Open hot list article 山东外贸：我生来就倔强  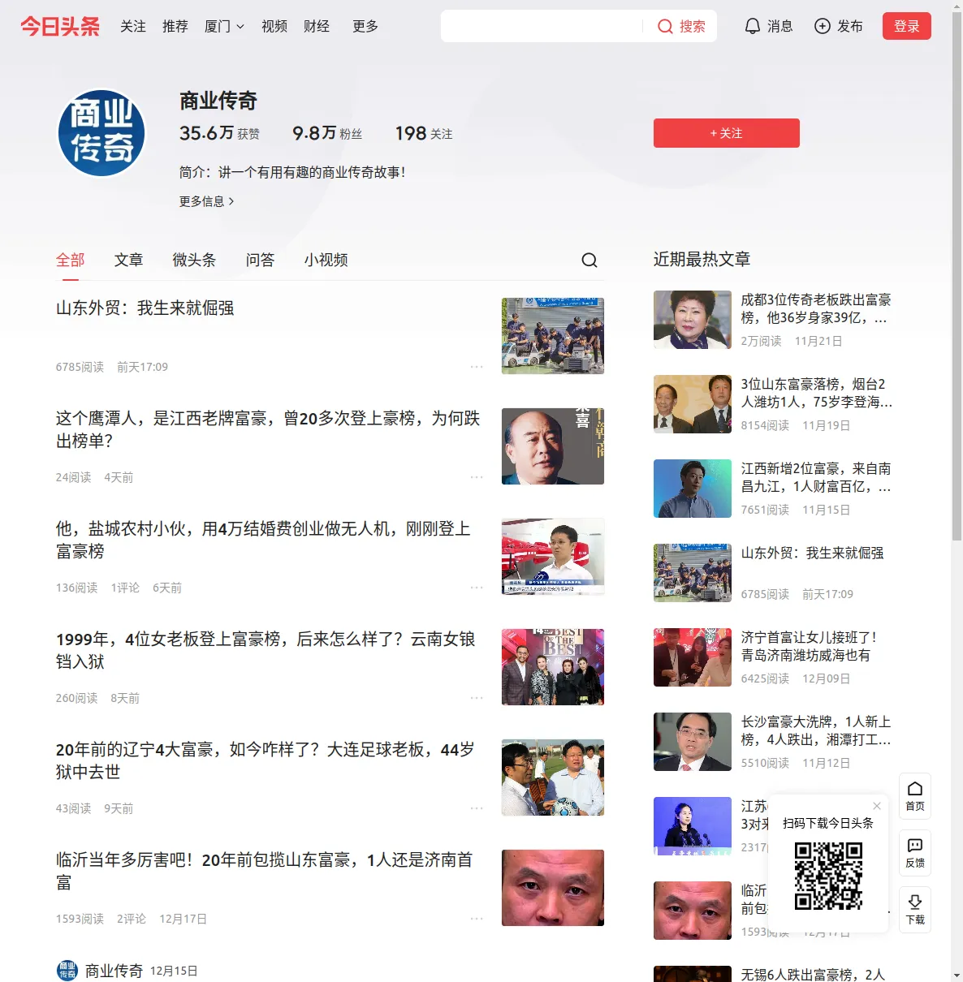813,553
